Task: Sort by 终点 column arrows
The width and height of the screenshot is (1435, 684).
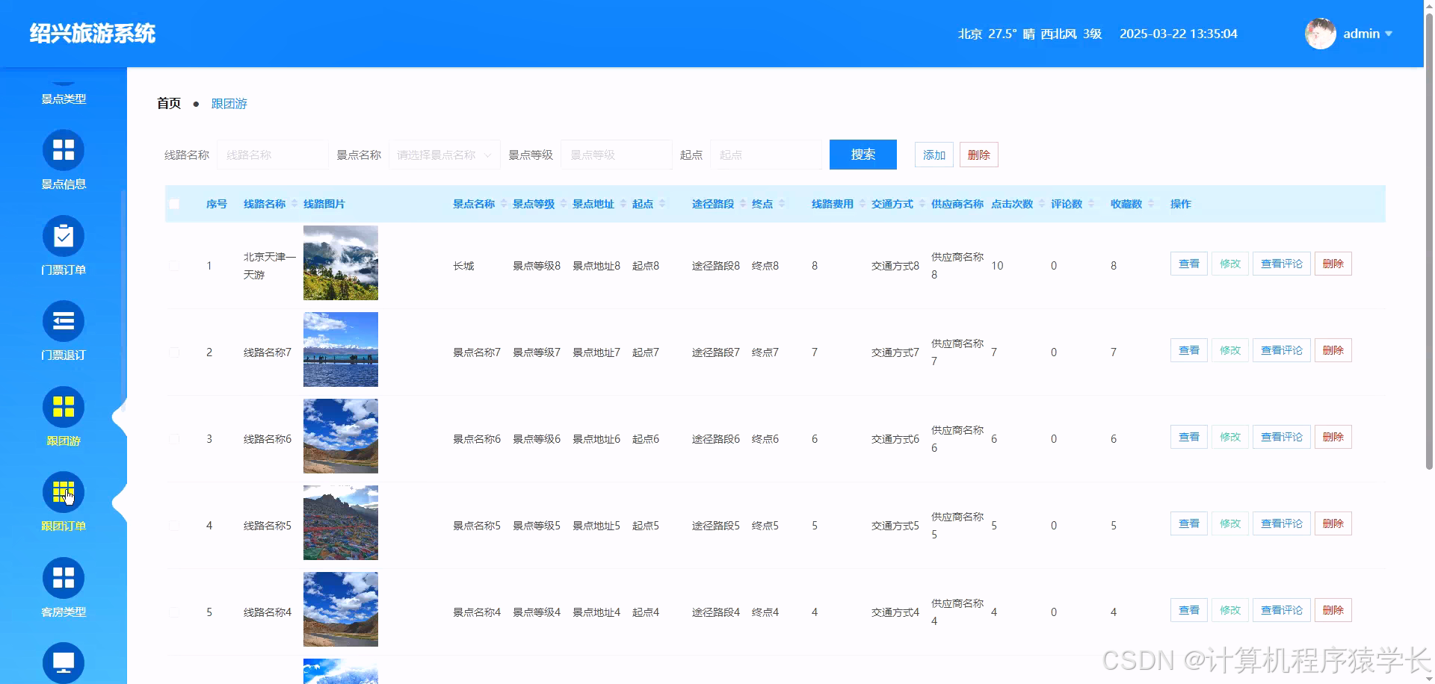Action: 782,204
